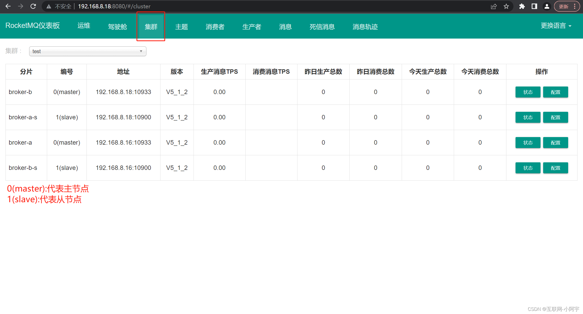Click the 更新 browser update button
Screen dimensions: 583x314
pyautogui.click(x=563, y=7)
